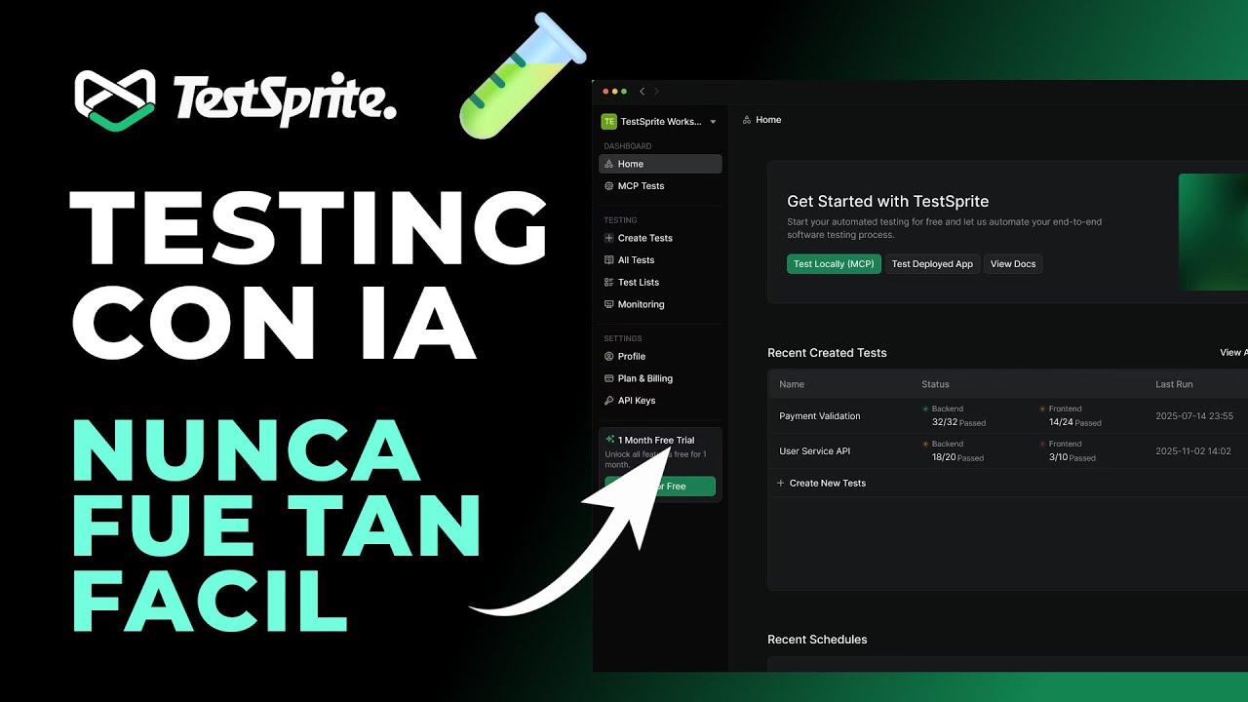This screenshot has width=1248, height=702.
Task: Click the 2025-07-14 23:55 last run time
Action: coord(1194,416)
